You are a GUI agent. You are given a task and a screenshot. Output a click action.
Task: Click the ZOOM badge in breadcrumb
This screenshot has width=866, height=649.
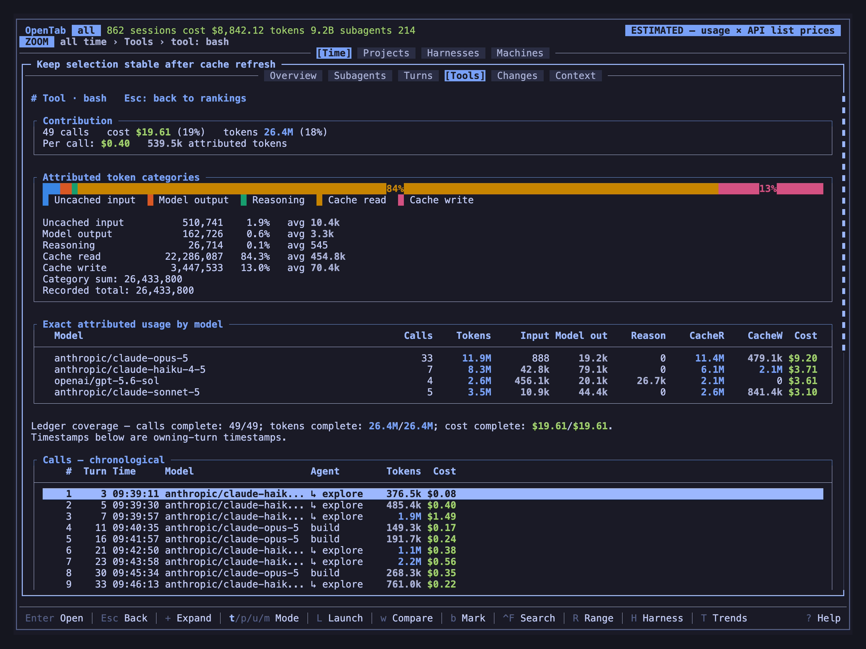coord(37,42)
